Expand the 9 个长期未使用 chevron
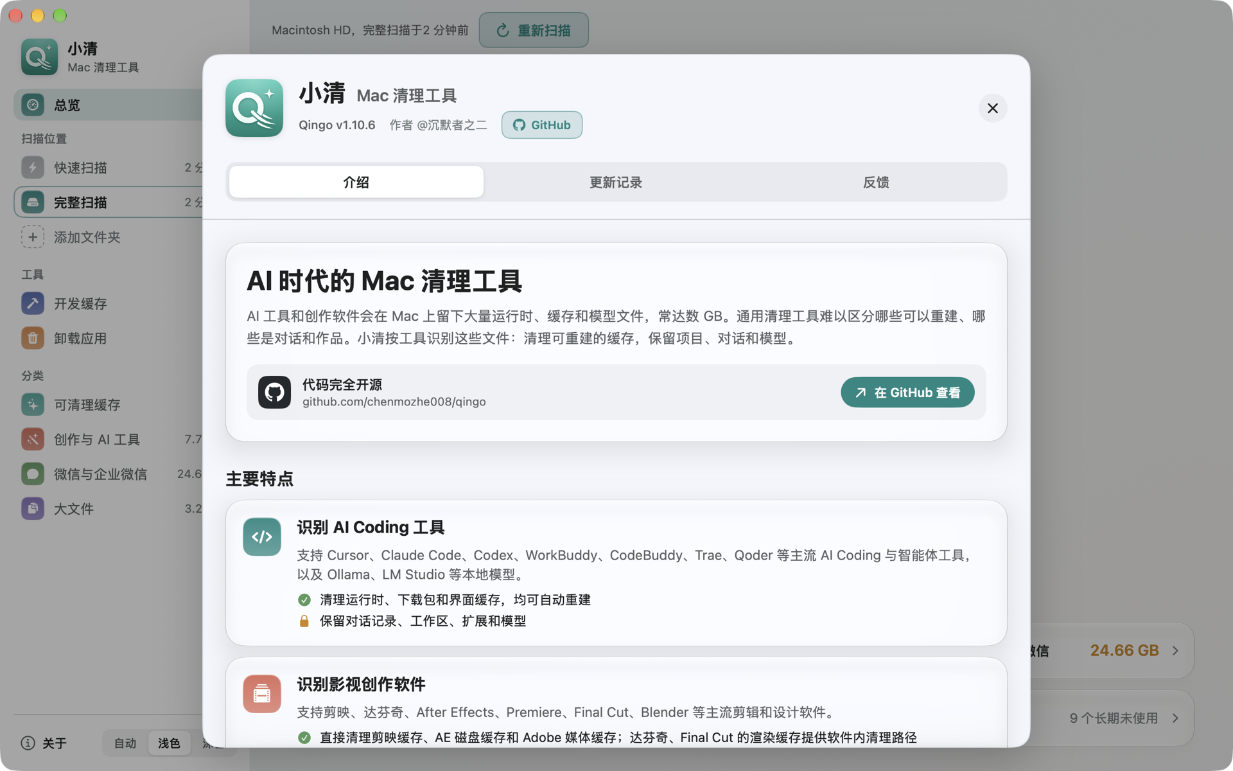Viewport: 1233px width, 771px height. point(1175,718)
